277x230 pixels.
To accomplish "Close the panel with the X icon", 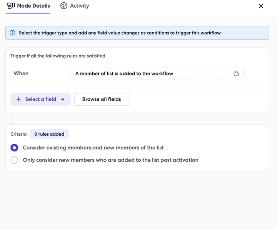I will [261, 6].
